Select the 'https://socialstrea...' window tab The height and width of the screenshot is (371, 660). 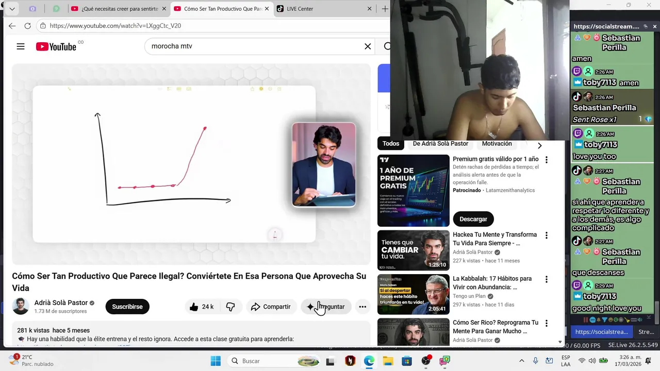(601, 332)
